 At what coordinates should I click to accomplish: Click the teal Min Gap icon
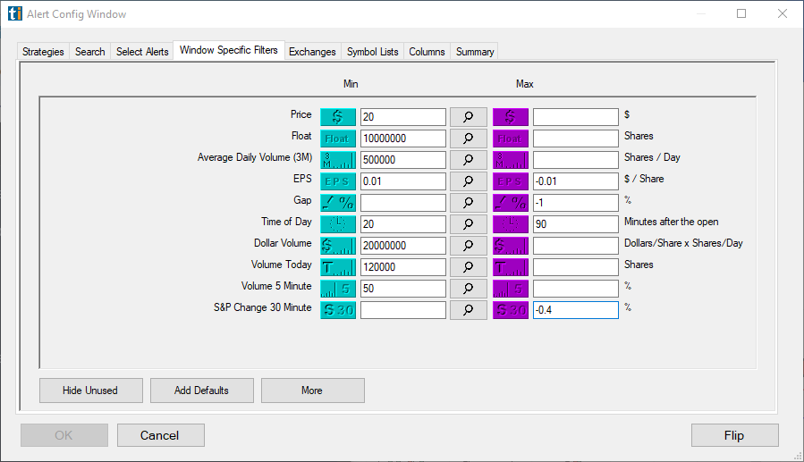point(338,203)
